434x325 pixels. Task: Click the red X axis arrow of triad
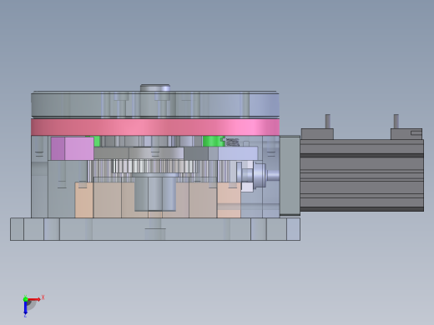(x=35, y=299)
